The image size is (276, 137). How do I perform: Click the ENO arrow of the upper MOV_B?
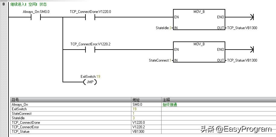tap(252, 17)
